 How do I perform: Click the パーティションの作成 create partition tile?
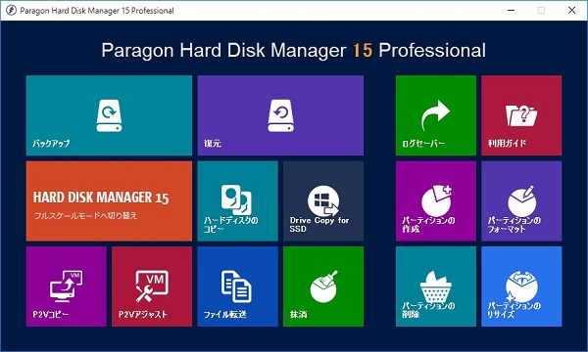[436, 200]
